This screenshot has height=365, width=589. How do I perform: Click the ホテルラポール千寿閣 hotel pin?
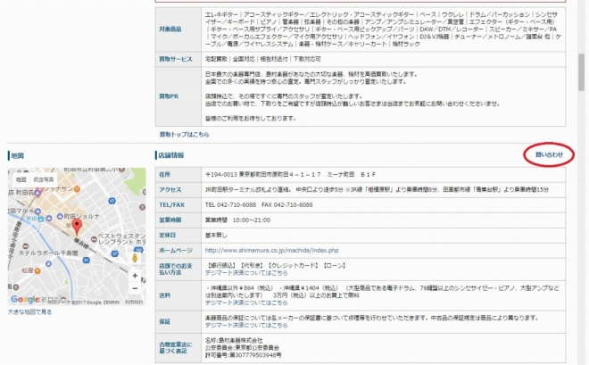click(25, 246)
